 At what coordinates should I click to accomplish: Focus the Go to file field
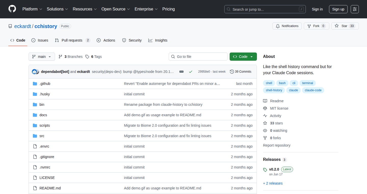[198, 57]
